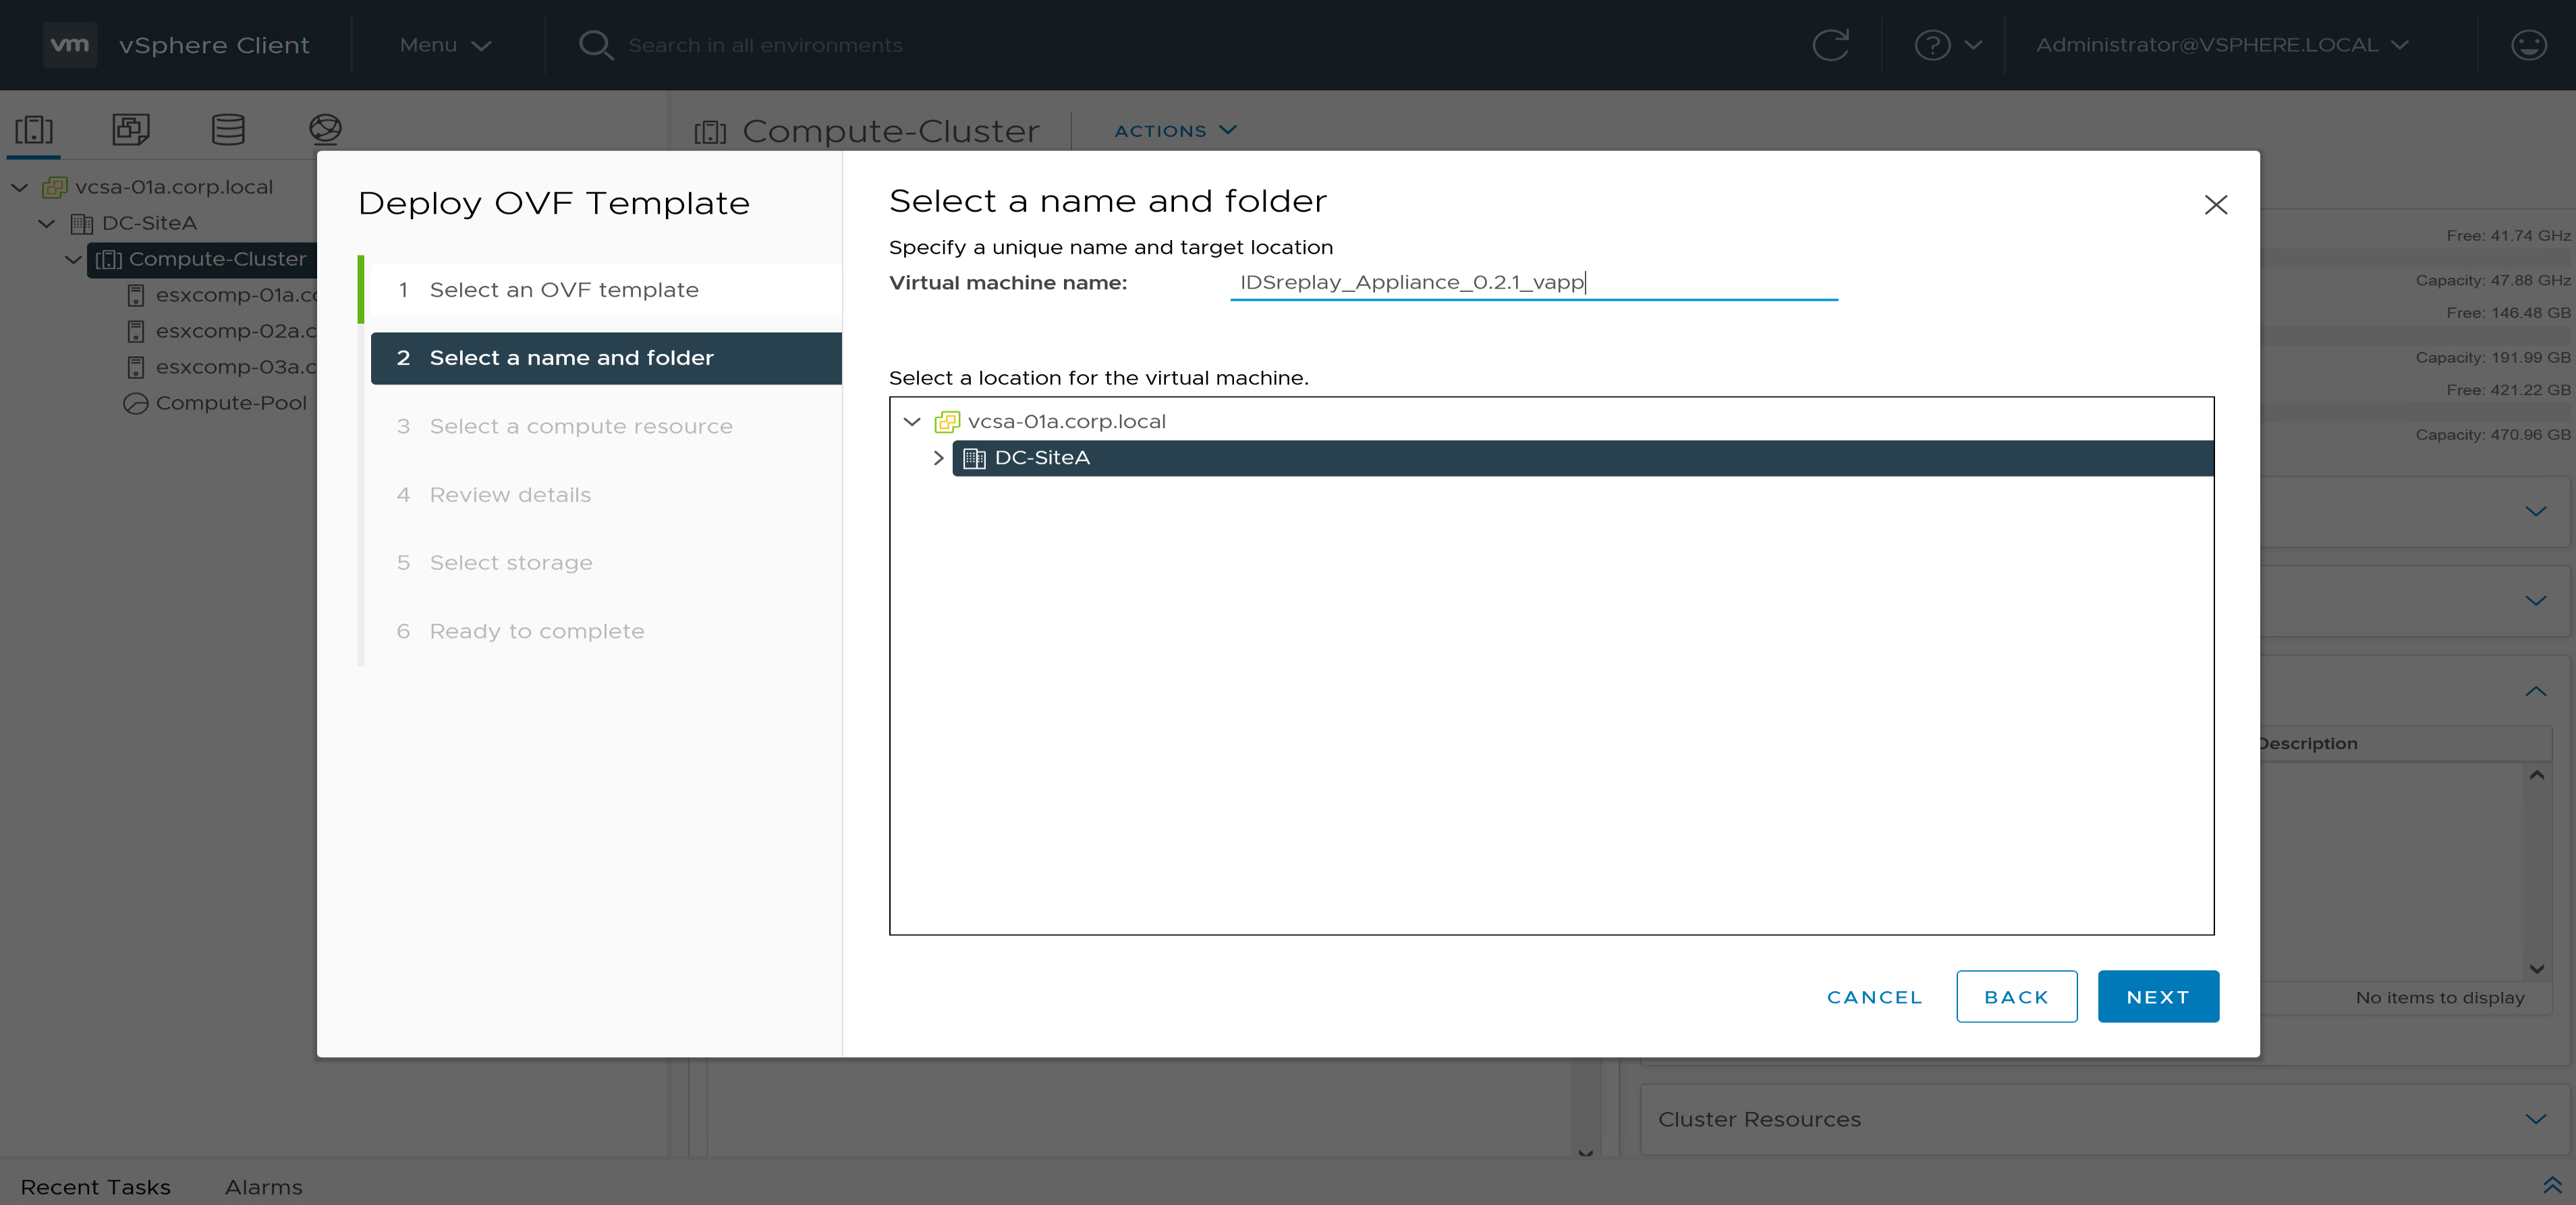2576x1205 pixels.
Task: Select DC-SiteA as the VM location
Action: tap(1582, 459)
